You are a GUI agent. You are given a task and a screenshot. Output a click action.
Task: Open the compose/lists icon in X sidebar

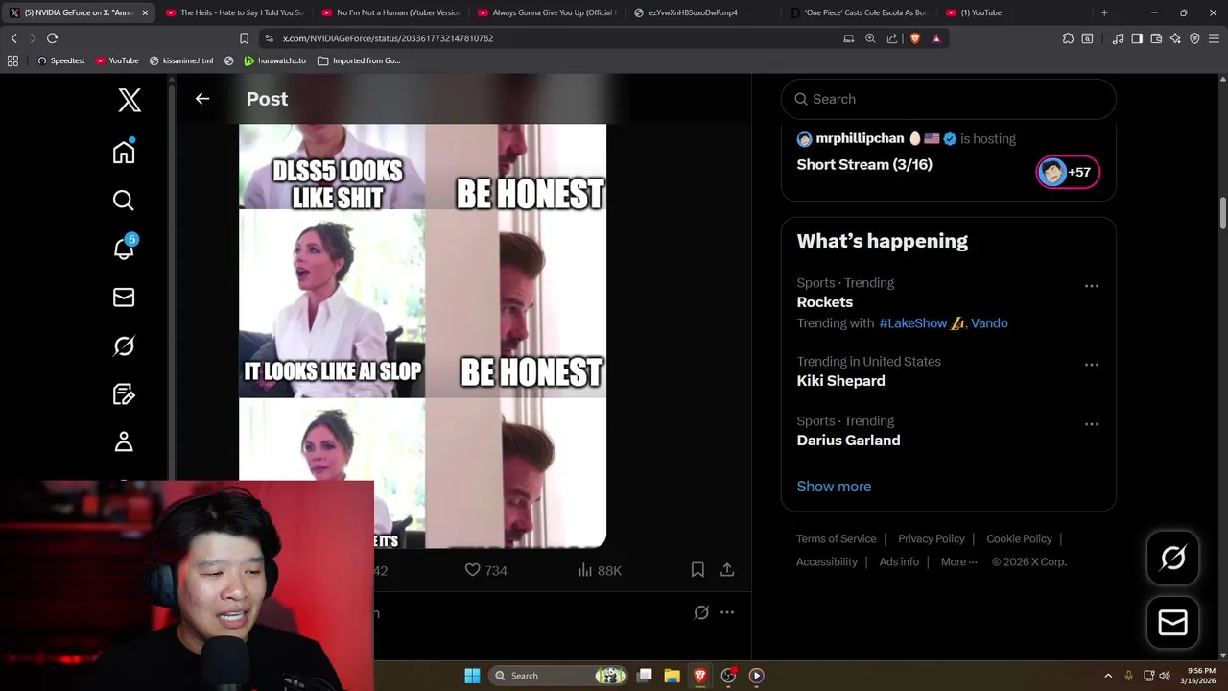124,394
